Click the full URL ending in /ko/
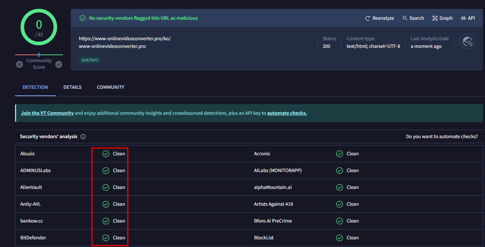 pyautogui.click(x=125, y=39)
